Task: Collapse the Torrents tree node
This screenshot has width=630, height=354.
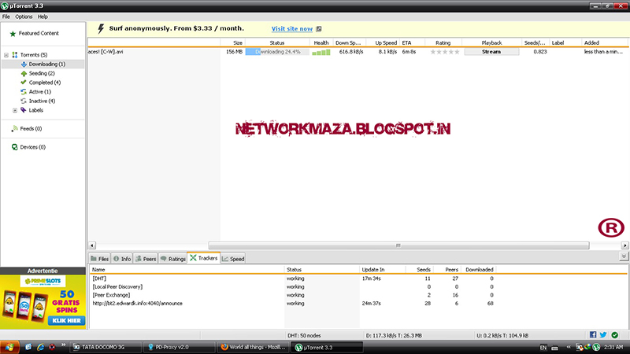Action: [x=6, y=55]
